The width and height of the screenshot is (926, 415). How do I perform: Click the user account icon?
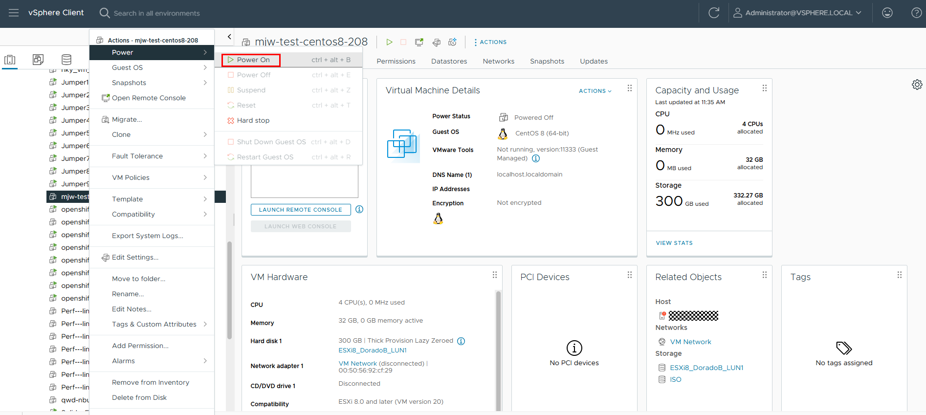[738, 13]
